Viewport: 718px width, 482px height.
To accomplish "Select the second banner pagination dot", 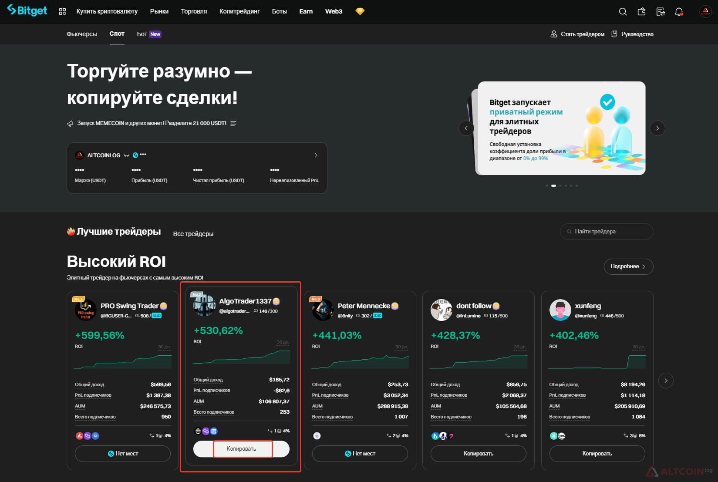I will pyautogui.click(x=553, y=185).
